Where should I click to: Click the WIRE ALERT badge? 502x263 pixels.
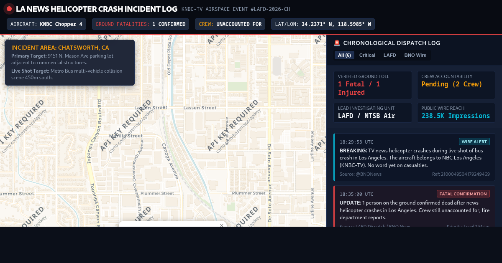click(474, 142)
